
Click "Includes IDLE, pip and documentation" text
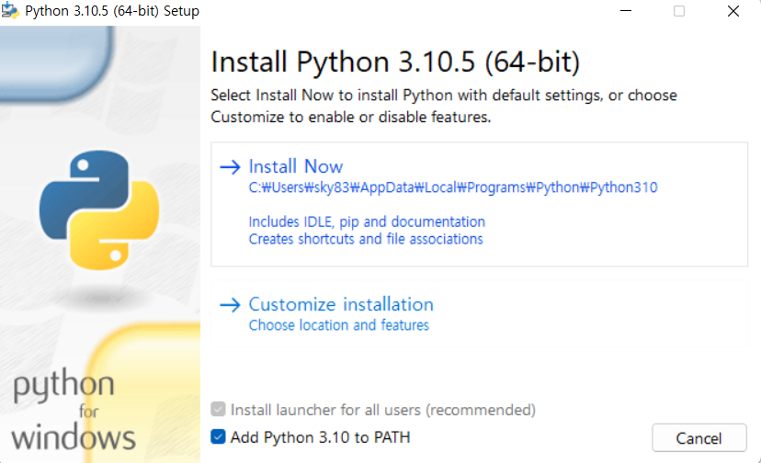(367, 221)
